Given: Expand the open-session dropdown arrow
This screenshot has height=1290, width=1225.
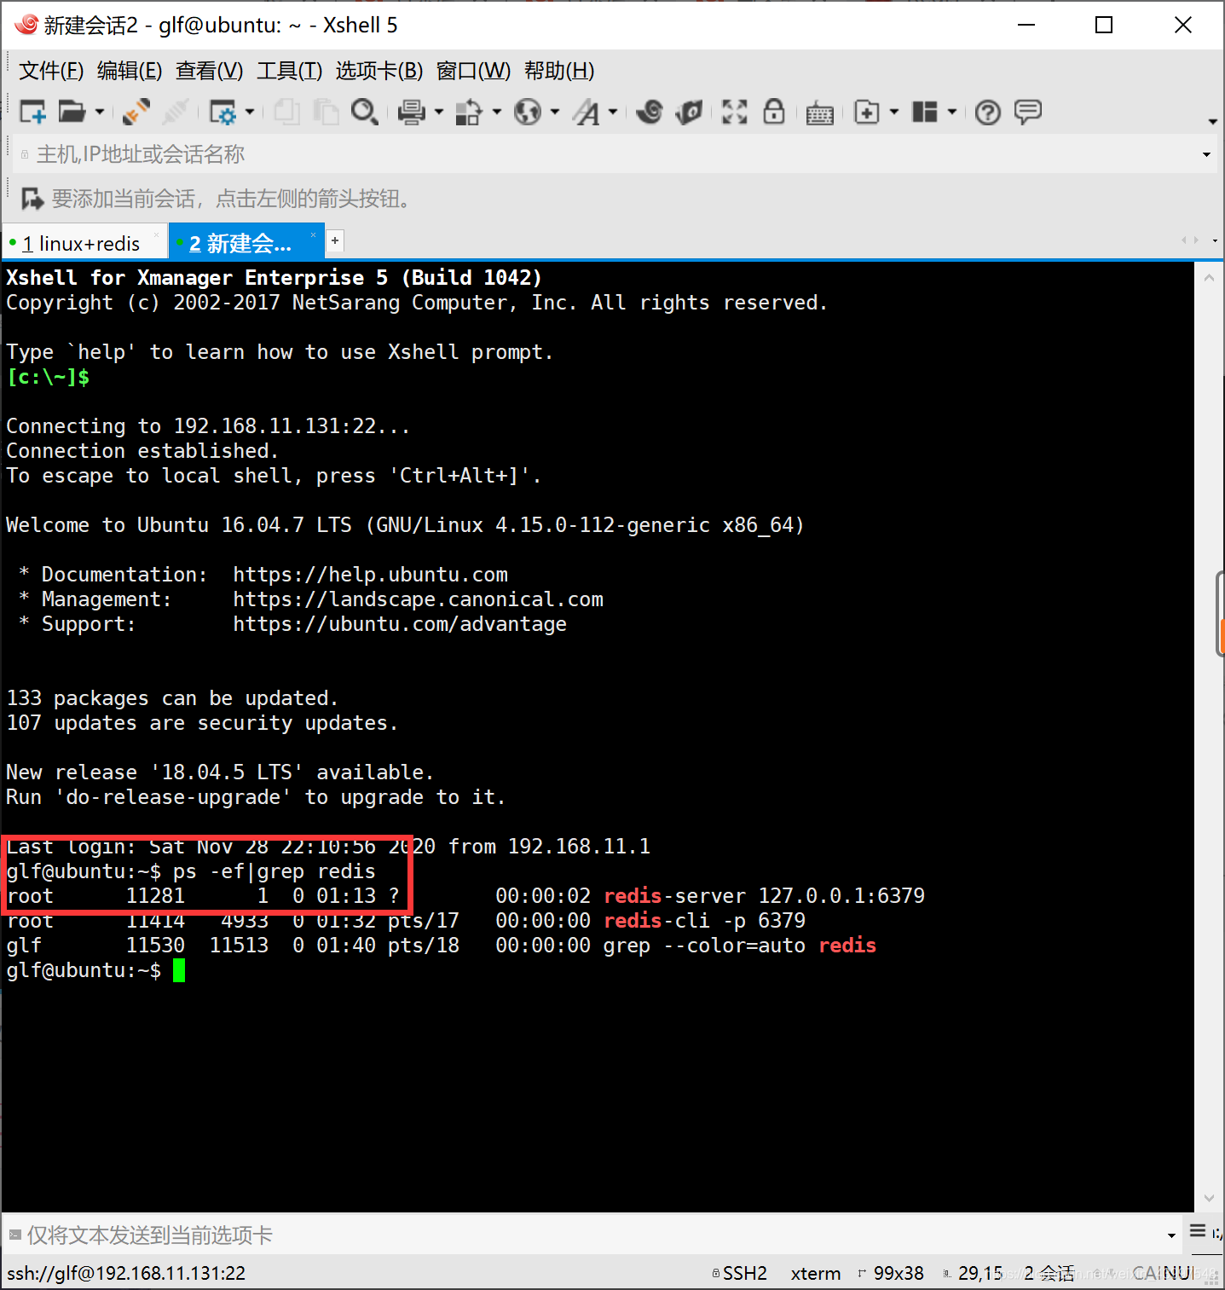Looking at the screenshot, I should [100, 112].
